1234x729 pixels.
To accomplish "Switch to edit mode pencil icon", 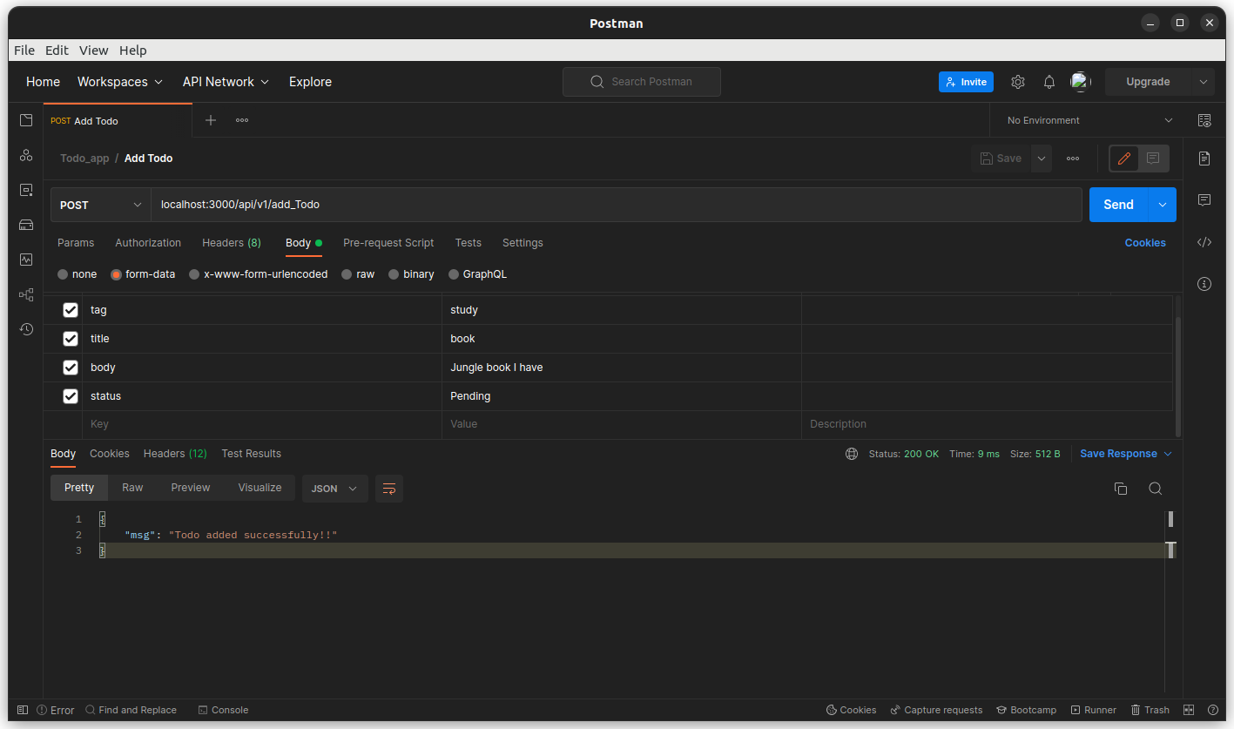I will (1124, 159).
